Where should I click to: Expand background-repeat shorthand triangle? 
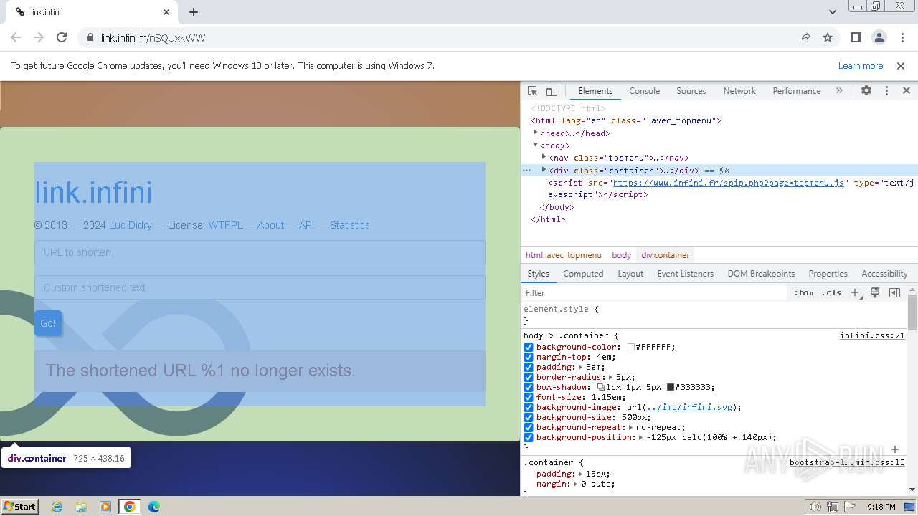point(630,427)
